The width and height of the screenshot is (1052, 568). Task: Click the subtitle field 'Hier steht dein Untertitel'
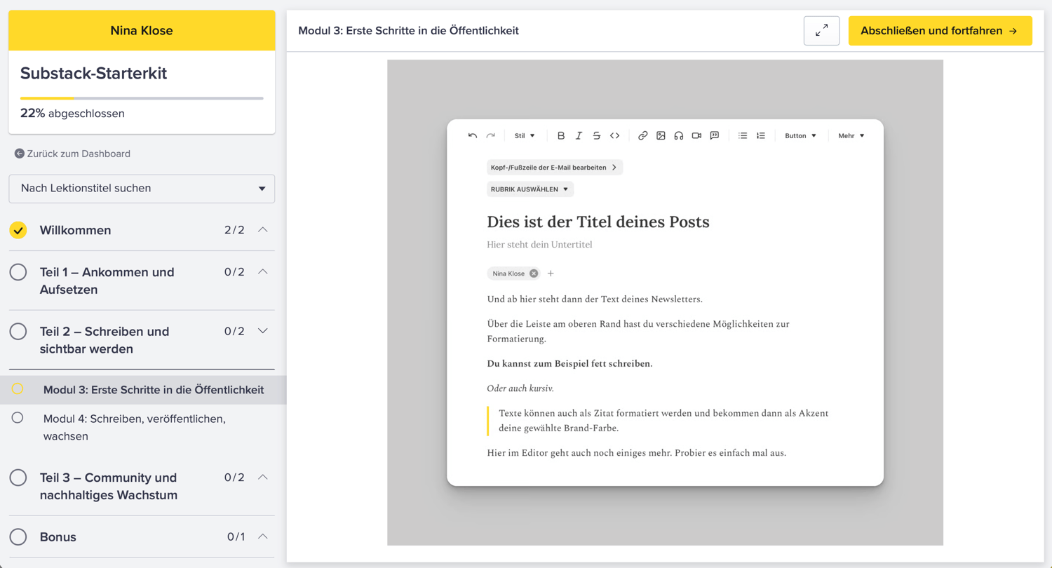539,245
